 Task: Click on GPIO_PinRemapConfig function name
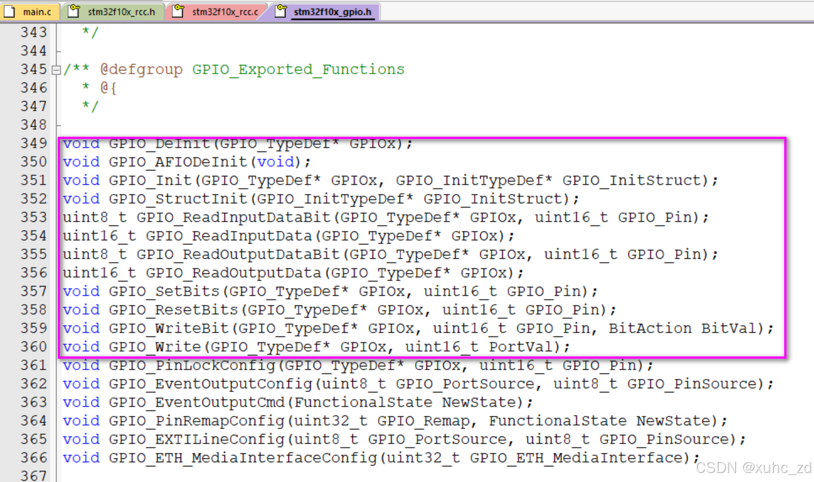[x=196, y=420]
